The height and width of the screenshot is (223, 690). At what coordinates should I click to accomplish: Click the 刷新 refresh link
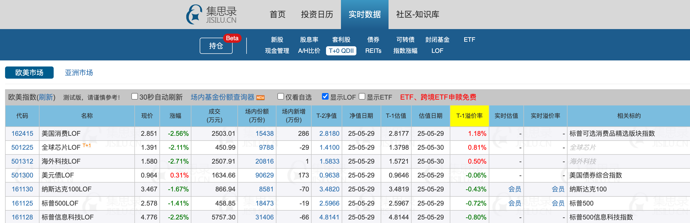point(46,97)
